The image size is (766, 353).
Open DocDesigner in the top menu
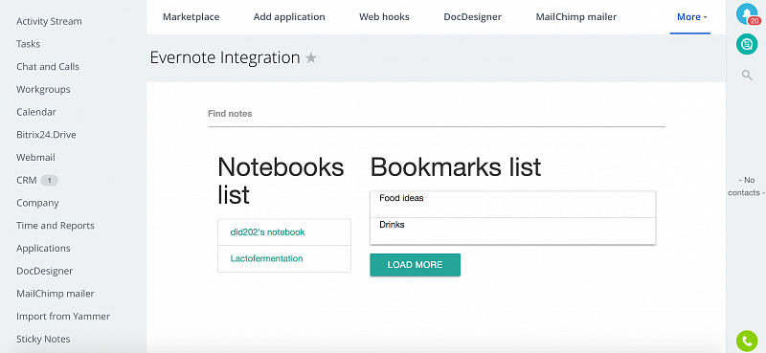pyautogui.click(x=472, y=17)
